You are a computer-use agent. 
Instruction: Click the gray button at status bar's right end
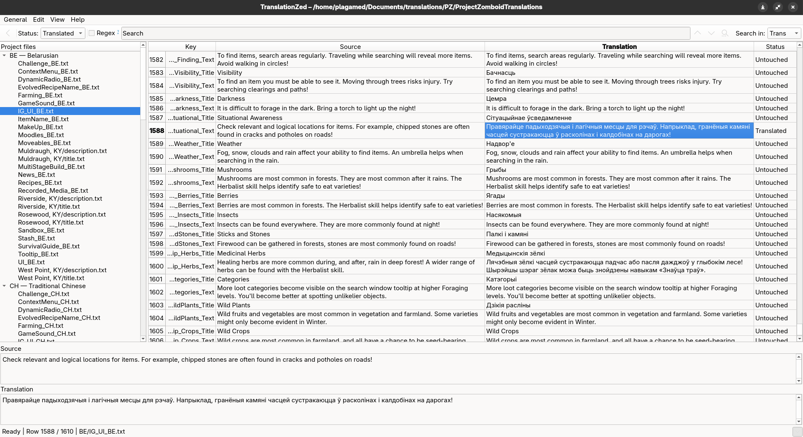click(797, 432)
